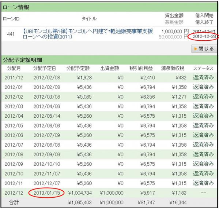Click loan ID 441
The image size is (219, 209).
click(11, 34)
